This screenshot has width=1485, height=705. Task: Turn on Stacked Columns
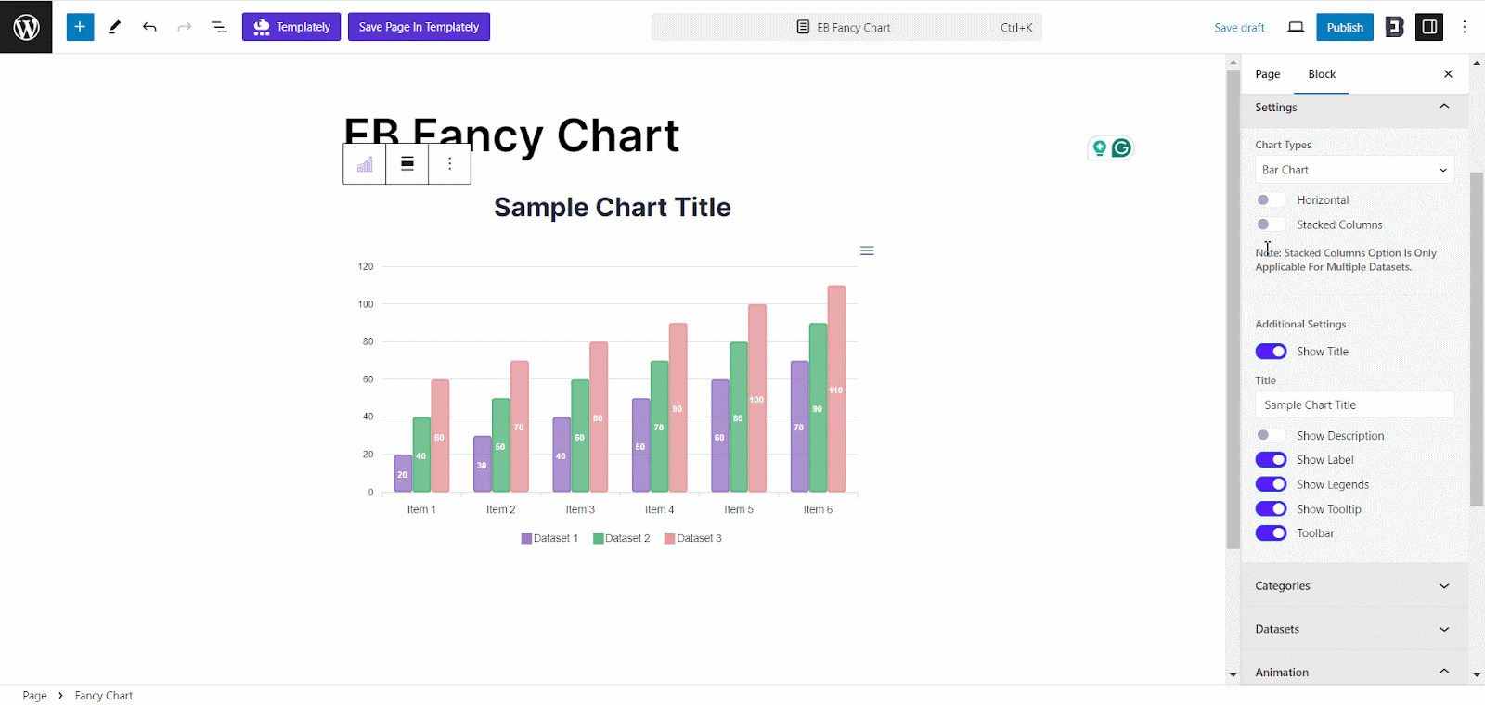[x=1271, y=224]
